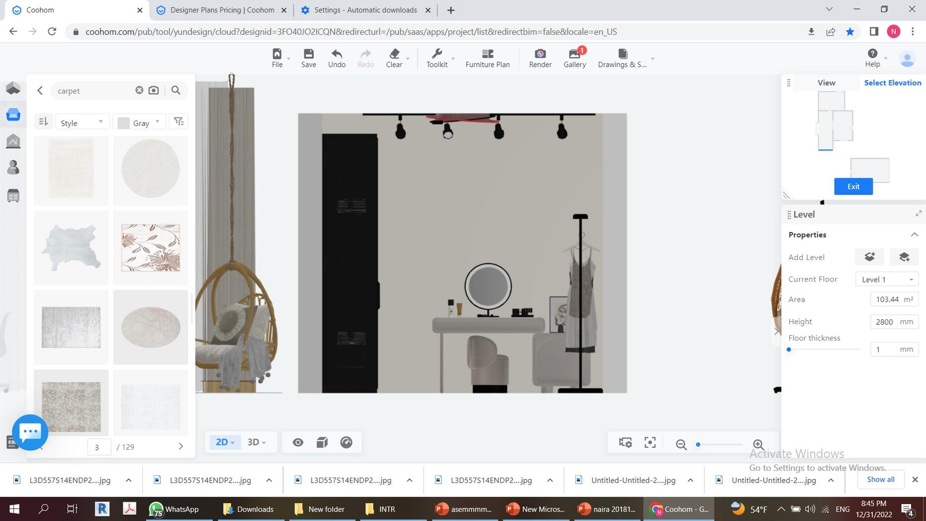This screenshot has width=926, height=521.
Task: Click the blue Exit button
Action: click(x=853, y=186)
